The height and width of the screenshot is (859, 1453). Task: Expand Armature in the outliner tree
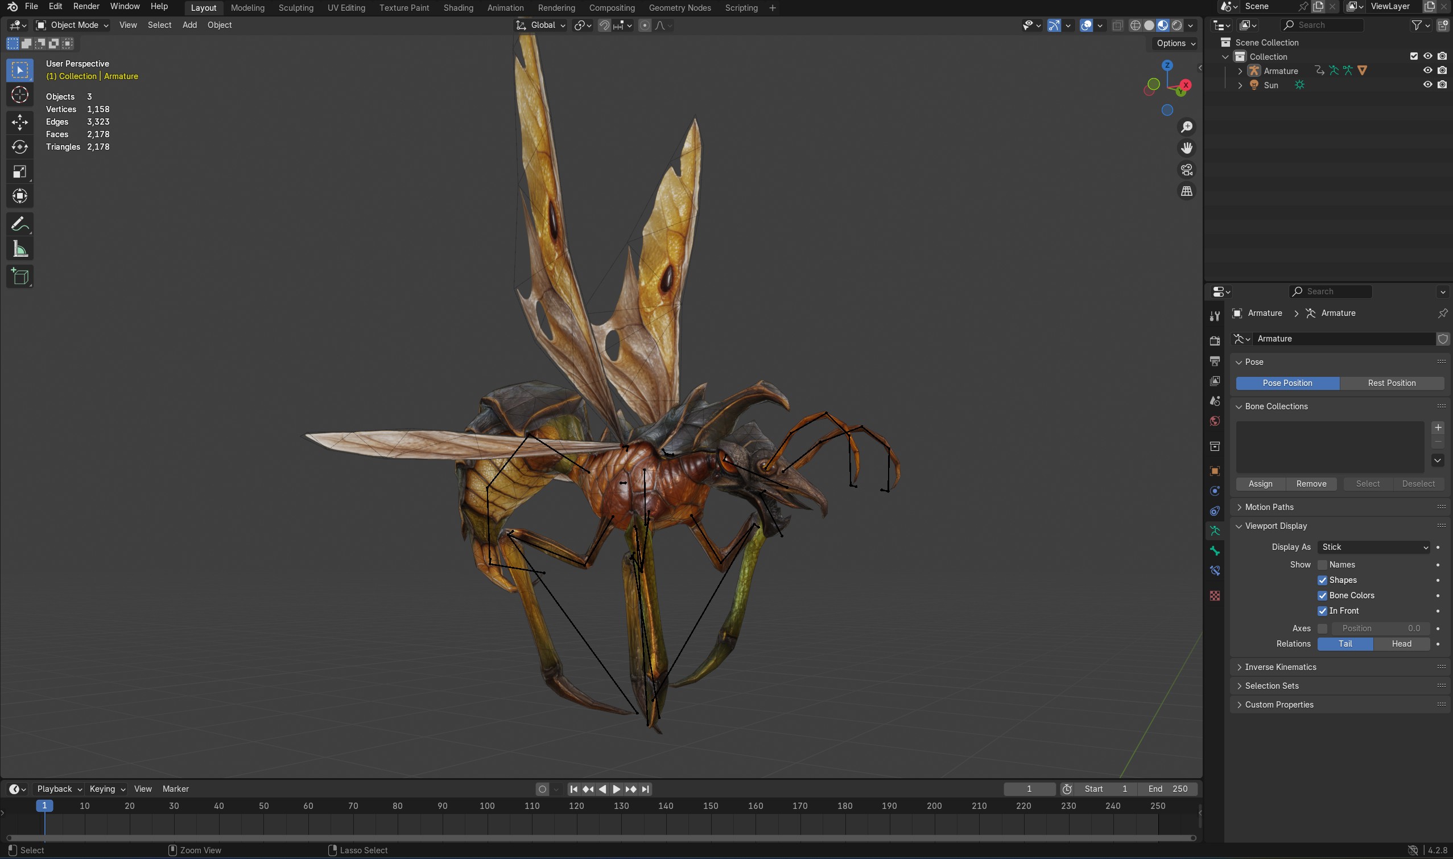tap(1240, 71)
